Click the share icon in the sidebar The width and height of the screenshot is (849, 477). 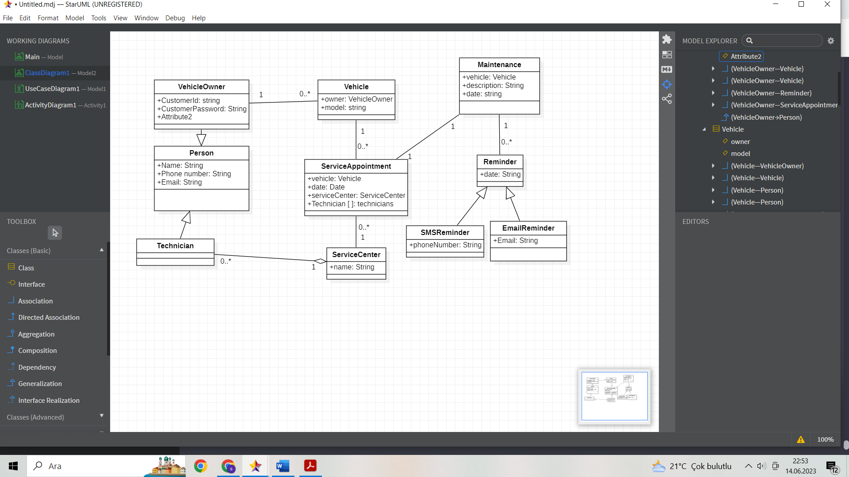(x=667, y=99)
